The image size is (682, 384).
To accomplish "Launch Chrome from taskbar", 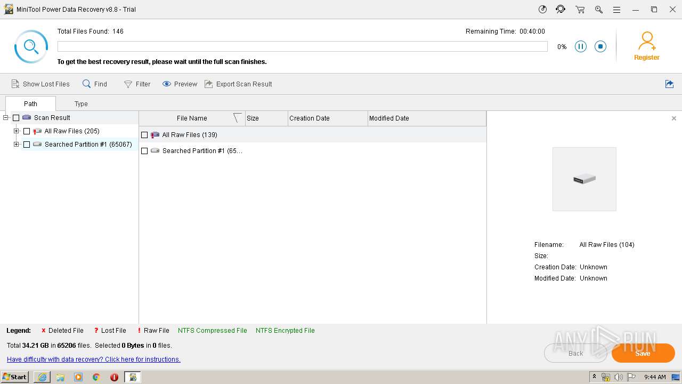I will coord(96,377).
